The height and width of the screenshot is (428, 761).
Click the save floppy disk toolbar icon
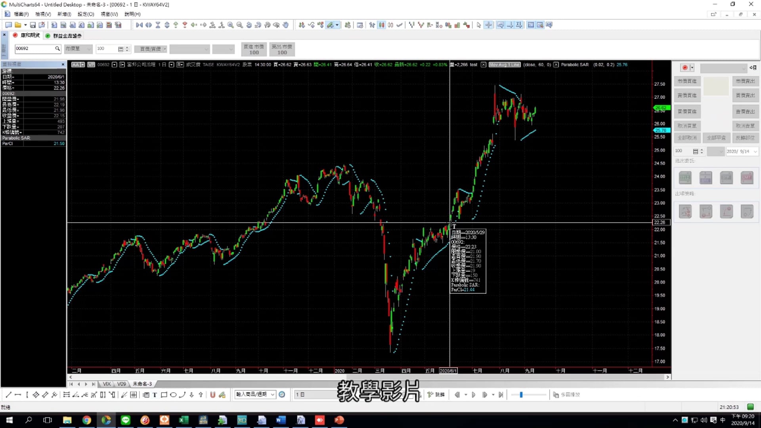click(x=33, y=25)
